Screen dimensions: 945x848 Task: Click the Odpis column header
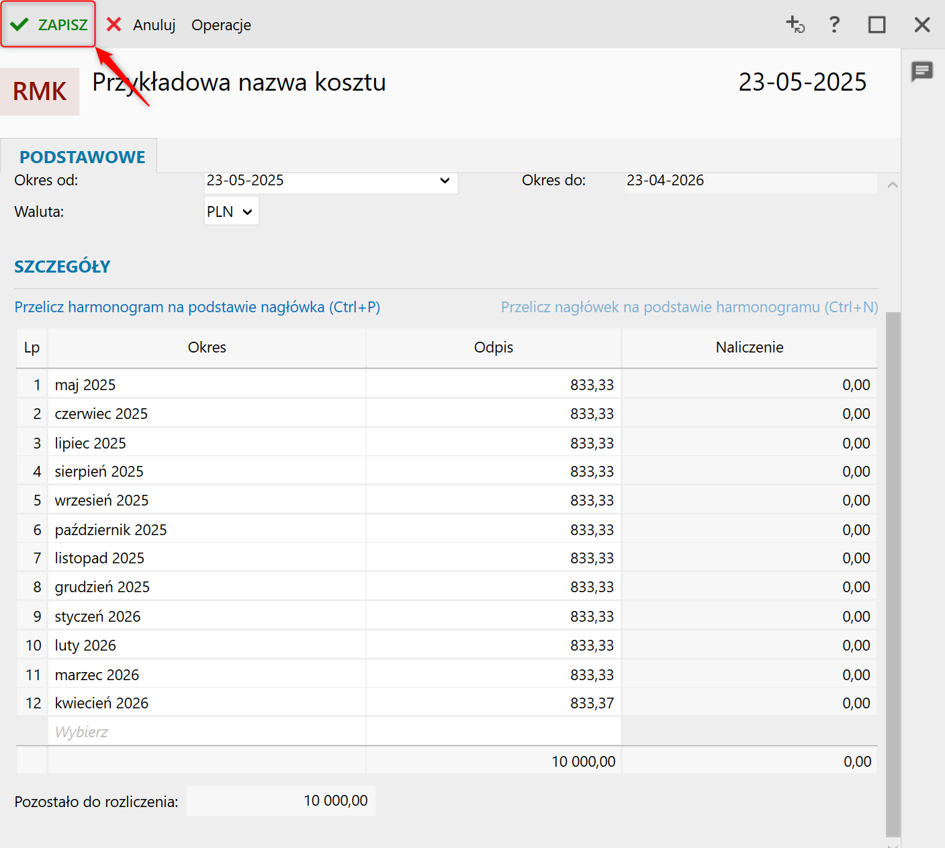[494, 348]
